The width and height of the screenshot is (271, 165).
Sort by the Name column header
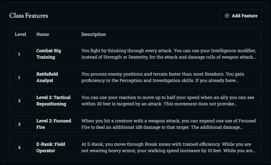(43, 34)
